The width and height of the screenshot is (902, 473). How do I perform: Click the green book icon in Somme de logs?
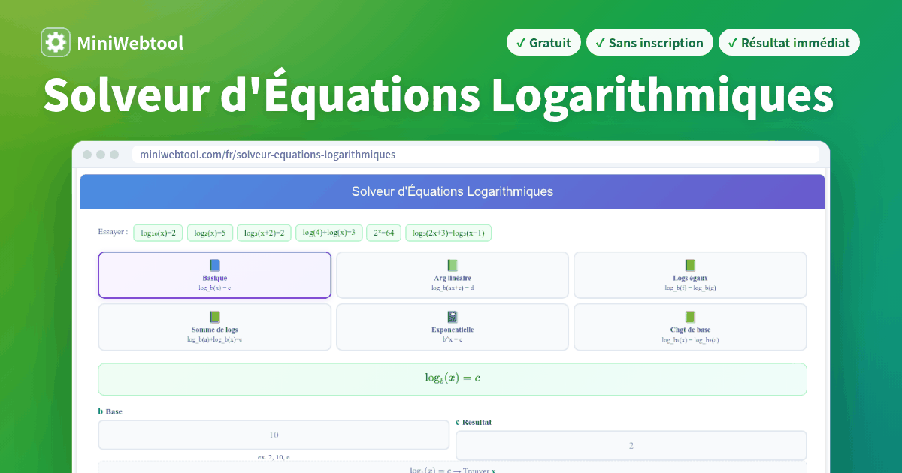coord(215,317)
